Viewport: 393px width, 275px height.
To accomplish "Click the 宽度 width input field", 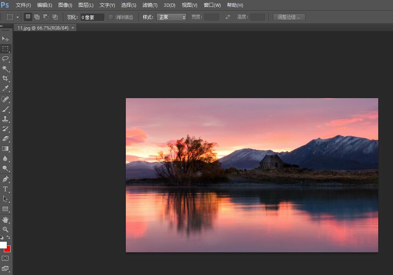I will tap(211, 17).
